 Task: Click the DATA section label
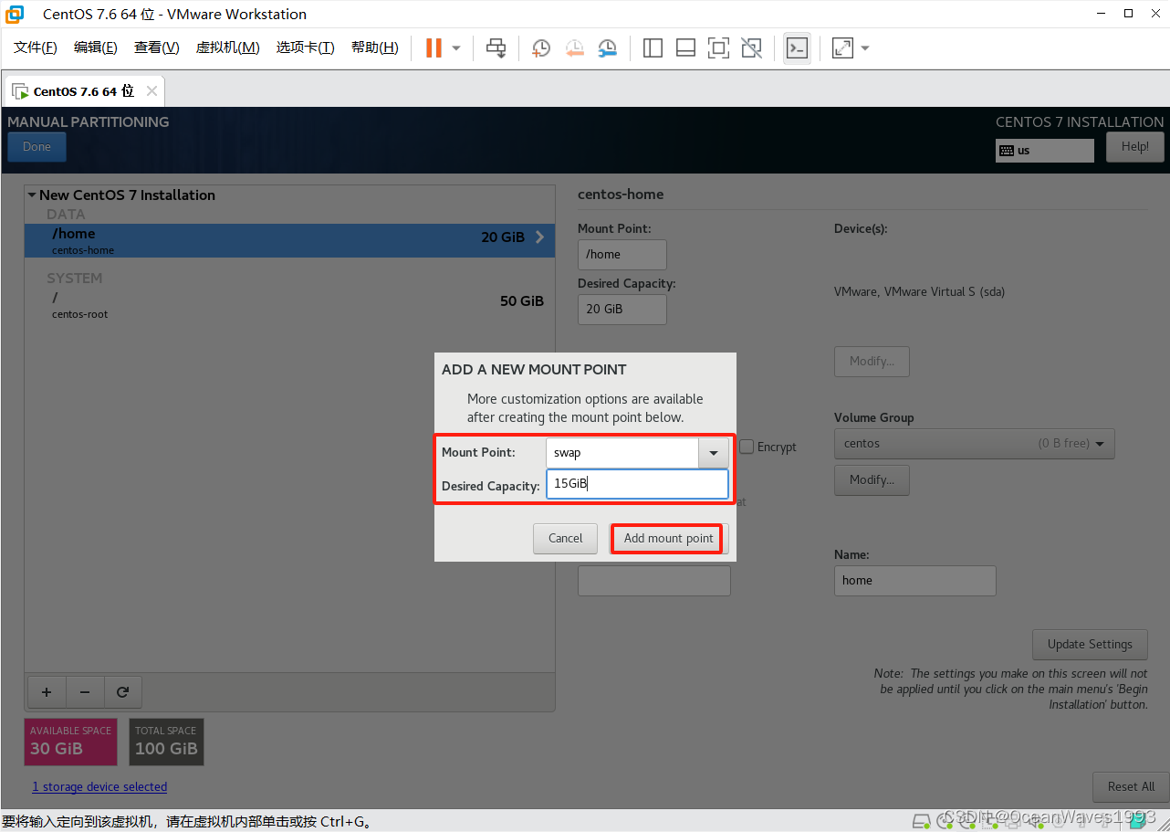tap(66, 215)
